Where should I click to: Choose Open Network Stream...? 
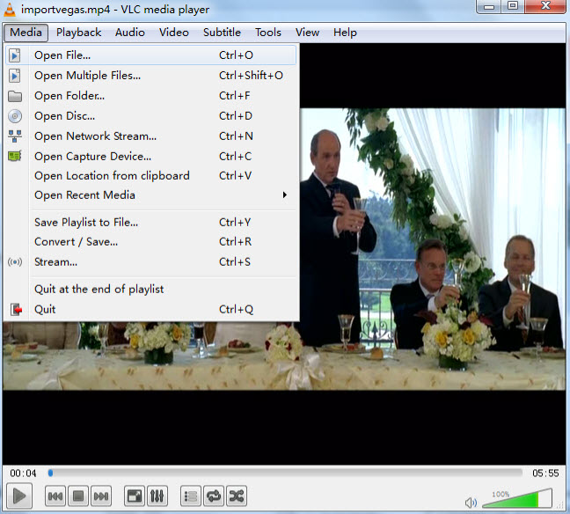(x=151, y=136)
